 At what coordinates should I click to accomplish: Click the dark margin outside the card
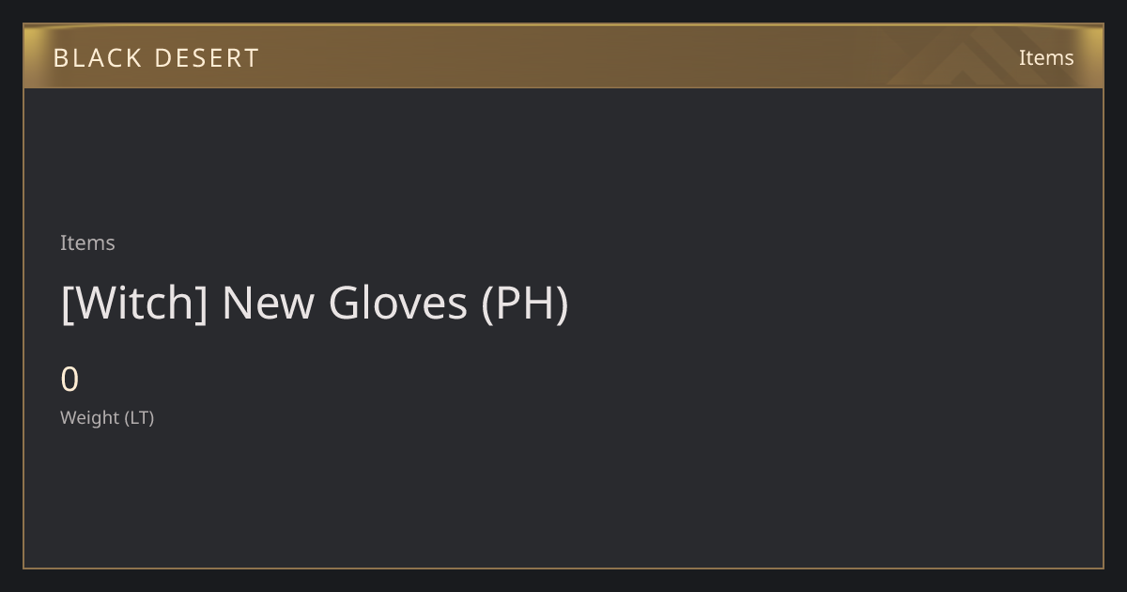[563, 581]
